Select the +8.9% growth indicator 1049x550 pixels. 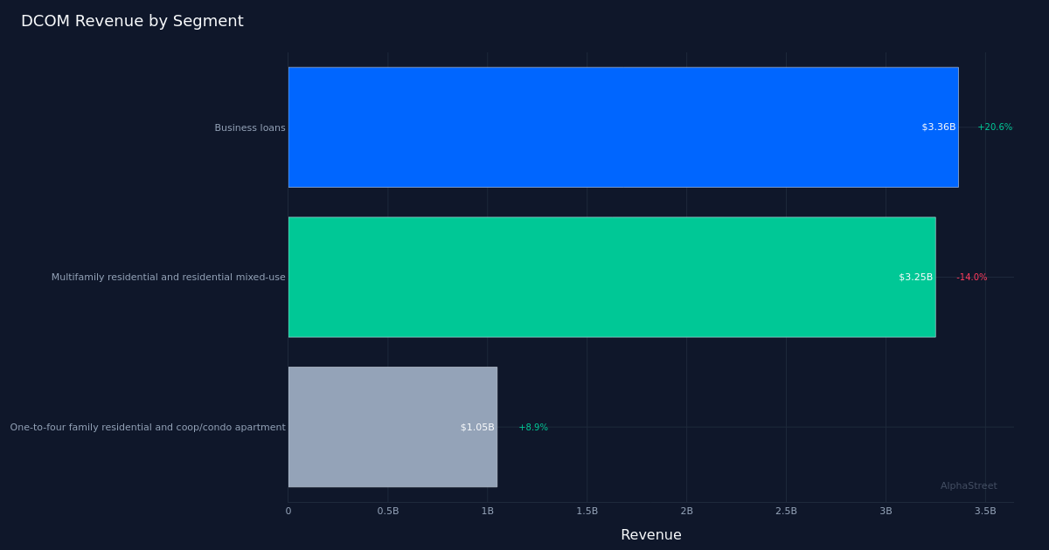coord(534,427)
